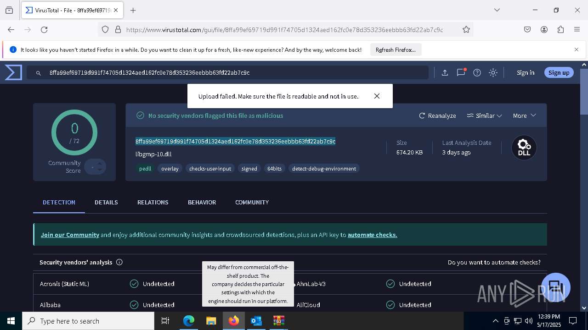Screen dimensions: 588x330
Task: Click Reanalyze button
Action: [x=437, y=115]
